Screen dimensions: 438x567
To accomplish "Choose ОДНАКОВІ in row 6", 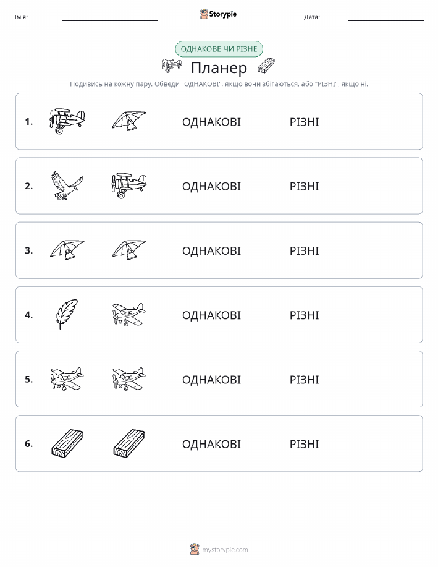I will (211, 444).
